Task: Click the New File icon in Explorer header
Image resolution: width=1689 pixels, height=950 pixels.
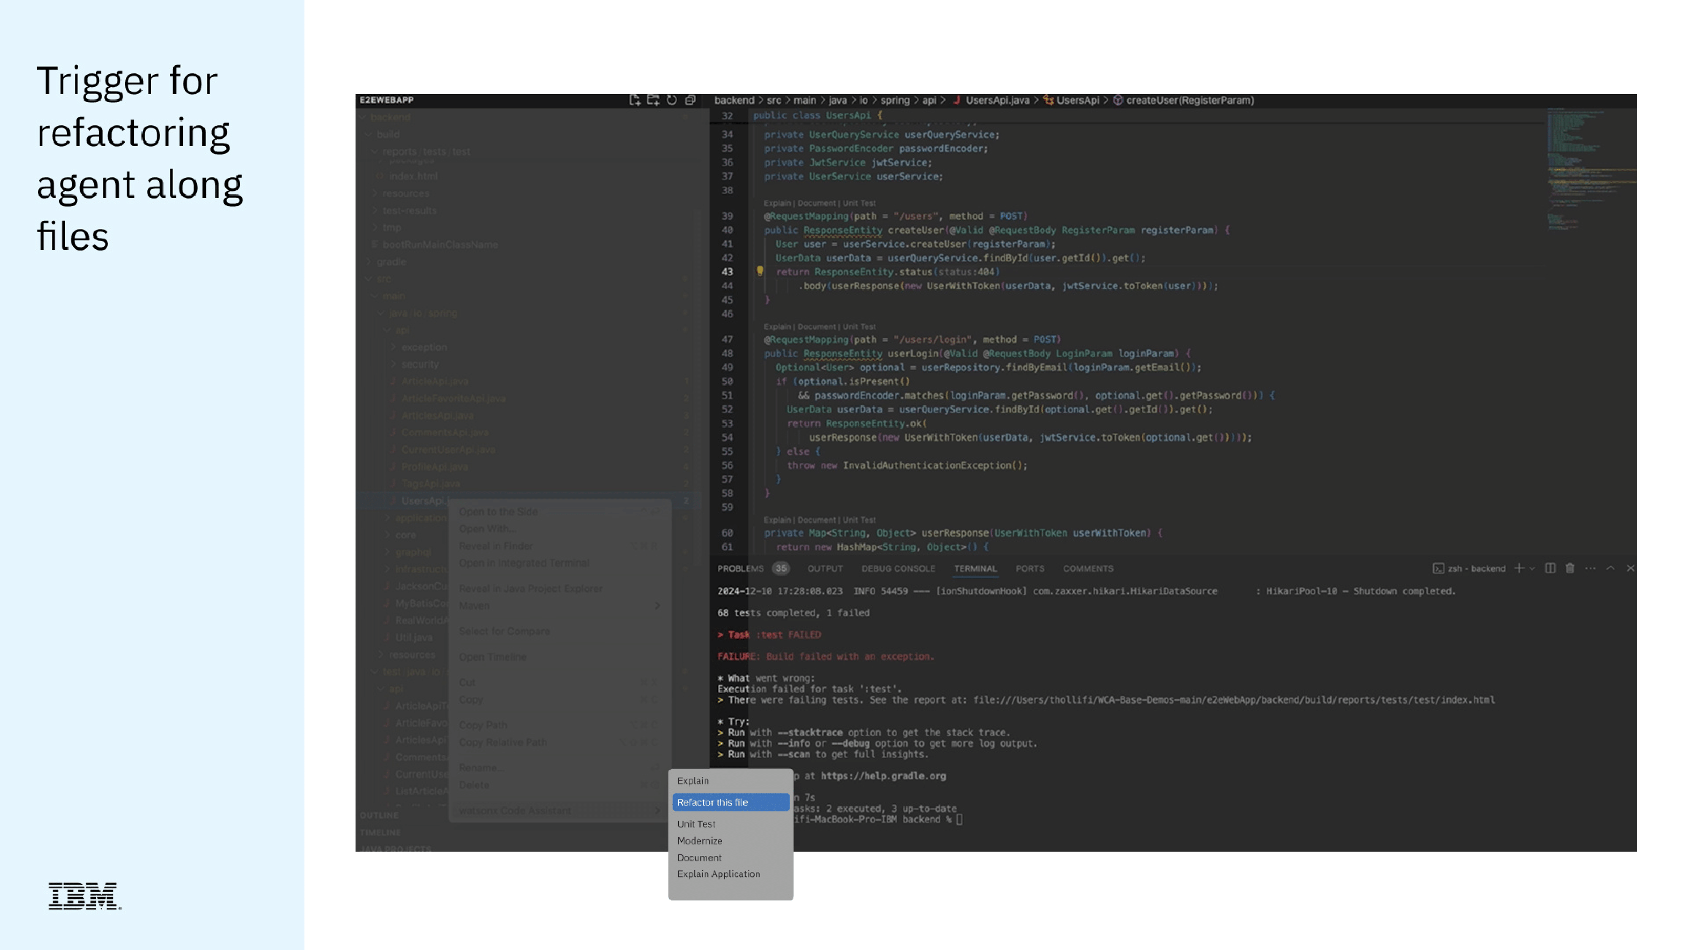Action: click(634, 100)
